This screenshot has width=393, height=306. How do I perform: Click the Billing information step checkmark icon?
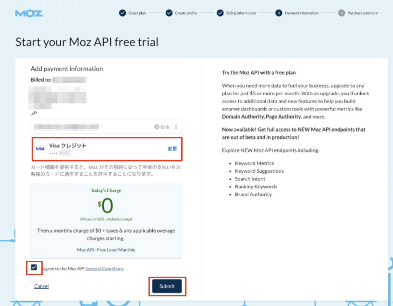coord(220,13)
